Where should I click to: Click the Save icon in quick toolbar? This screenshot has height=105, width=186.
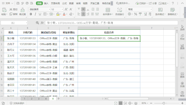[x=18, y=3]
